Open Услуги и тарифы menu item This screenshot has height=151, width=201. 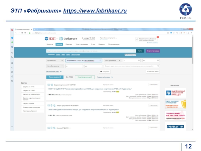point(82,44)
